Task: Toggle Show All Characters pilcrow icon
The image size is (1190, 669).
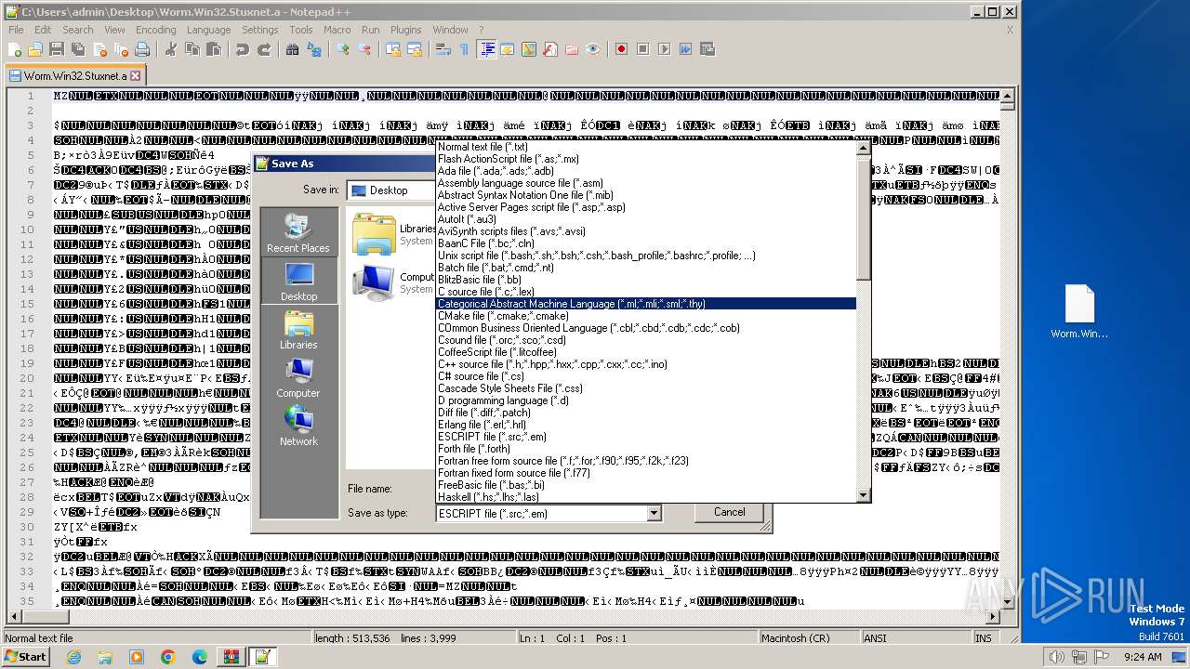Action: 464,49
